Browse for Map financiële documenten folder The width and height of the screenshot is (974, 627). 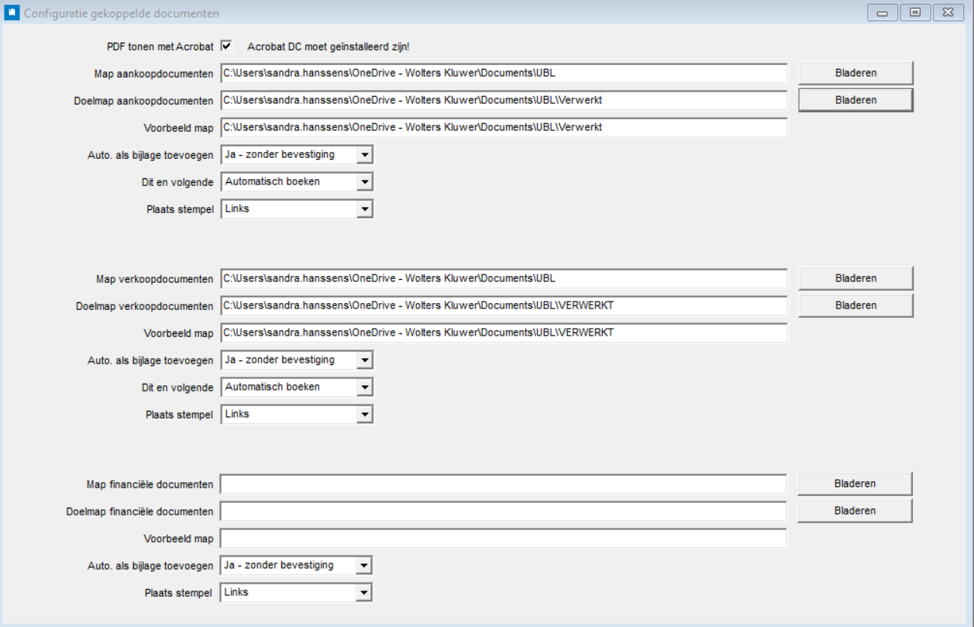coord(855,484)
